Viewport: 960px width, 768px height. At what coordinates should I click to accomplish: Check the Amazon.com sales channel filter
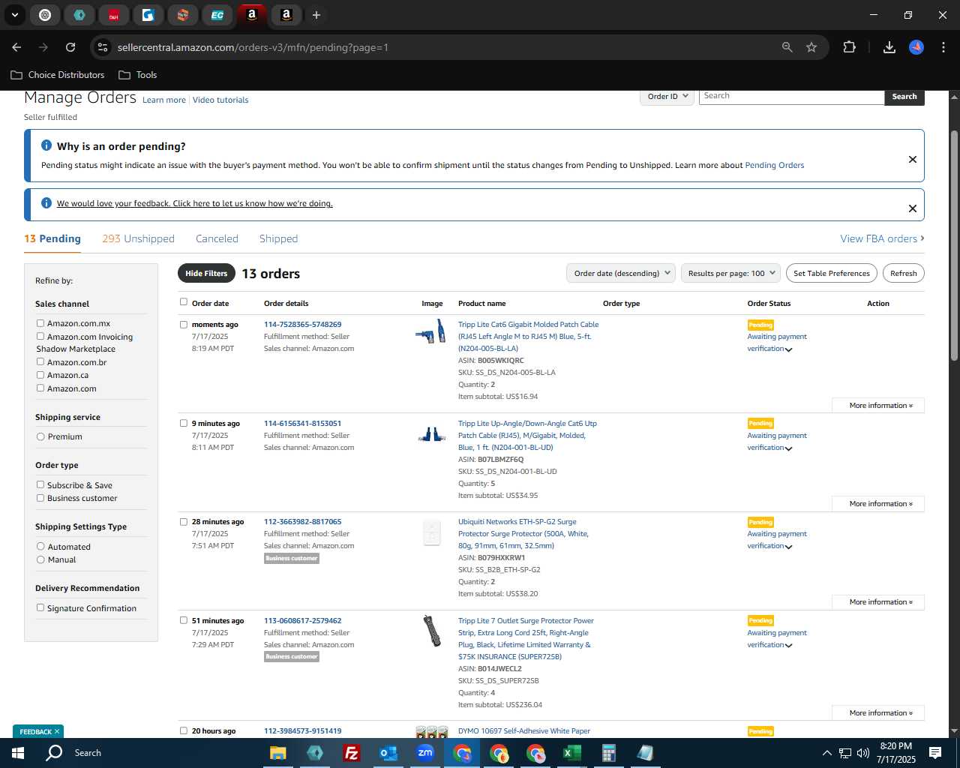click(x=40, y=388)
